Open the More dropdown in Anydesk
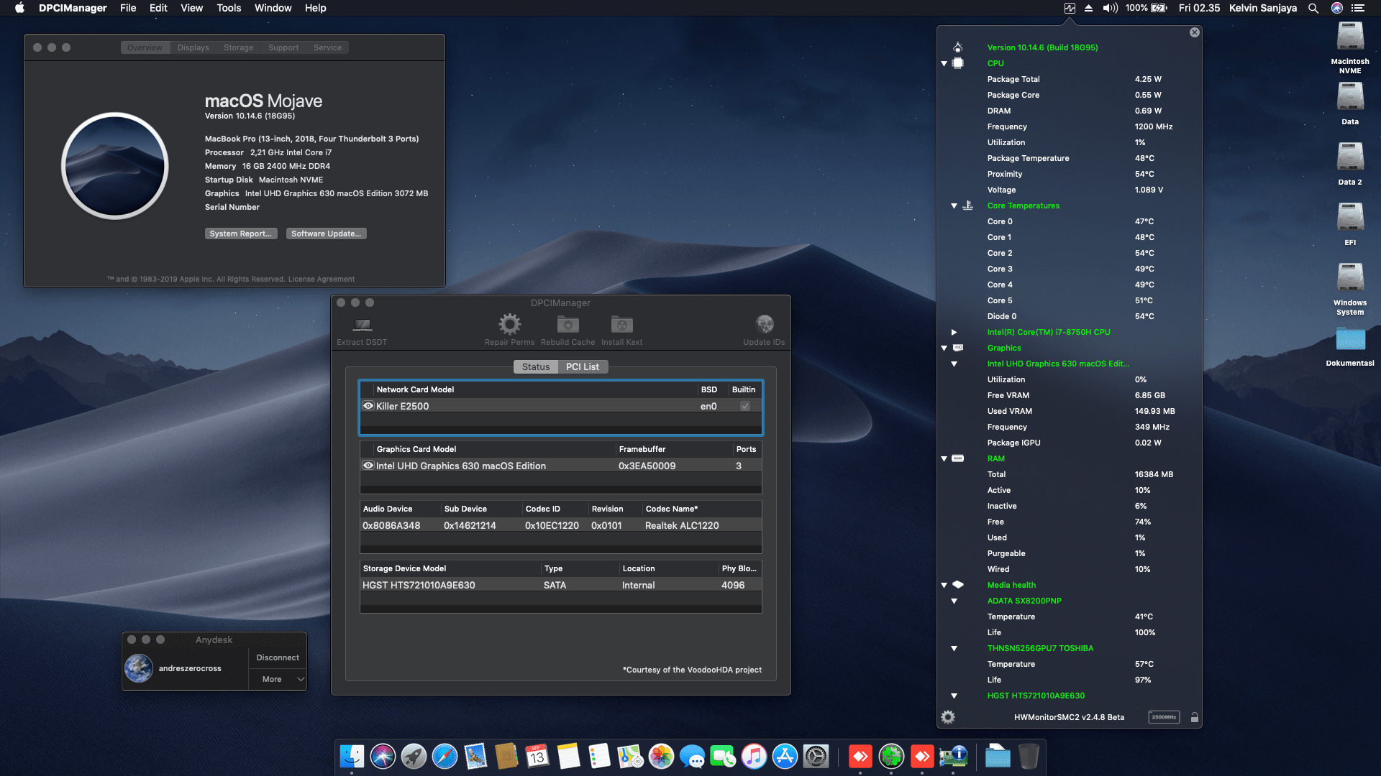This screenshot has width=1381, height=776. pyautogui.click(x=277, y=679)
